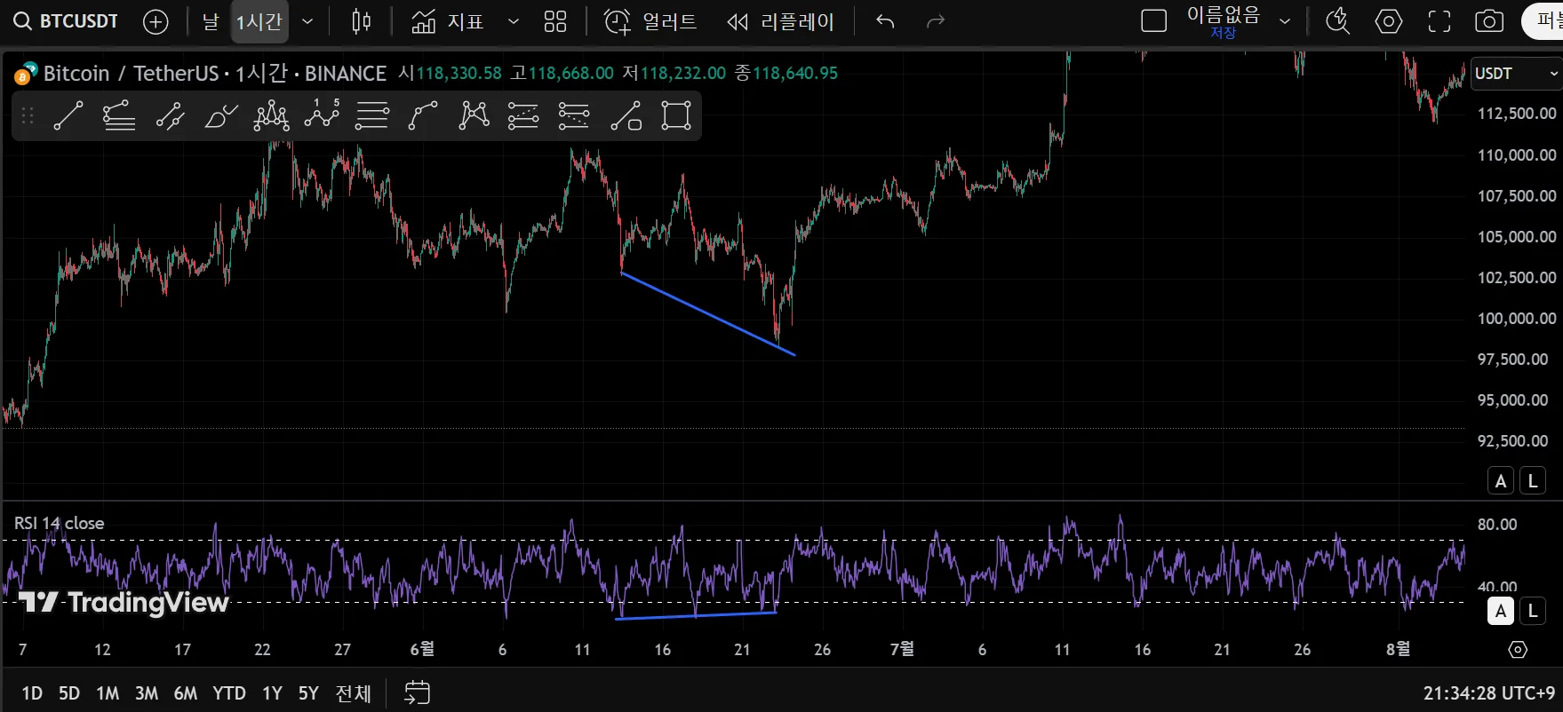The width and height of the screenshot is (1563, 712).
Task: Click the 80.00 RSI scale label
Action: (x=1497, y=525)
